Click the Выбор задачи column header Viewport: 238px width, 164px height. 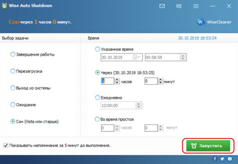[x=15, y=38]
